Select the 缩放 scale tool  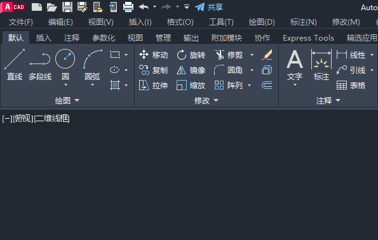tap(191, 85)
